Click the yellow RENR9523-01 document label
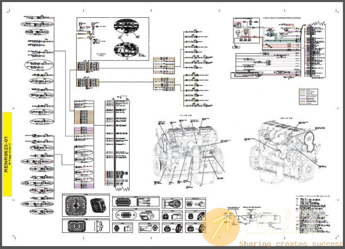345x249 pixels. [x=7, y=154]
